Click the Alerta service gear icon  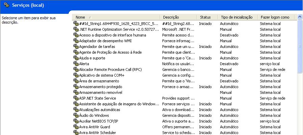coord(76,64)
